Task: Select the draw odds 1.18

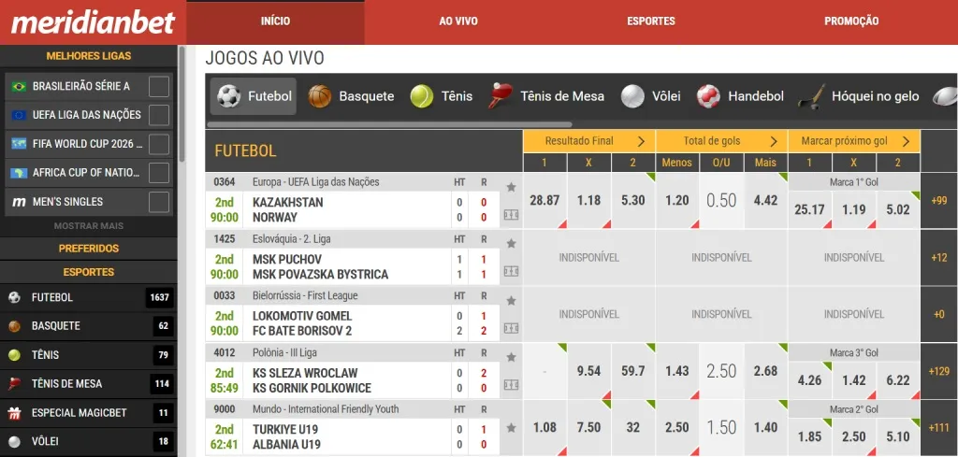Action: [x=589, y=201]
